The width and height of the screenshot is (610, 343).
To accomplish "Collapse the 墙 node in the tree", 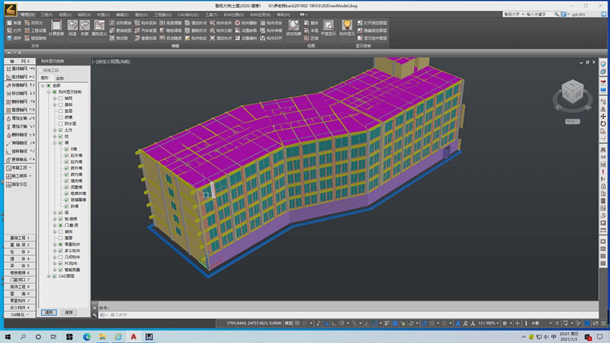I will pyautogui.click(x=55, y=142).
